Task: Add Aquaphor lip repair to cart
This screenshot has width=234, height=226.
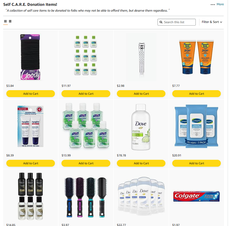Action: [31, 163]
